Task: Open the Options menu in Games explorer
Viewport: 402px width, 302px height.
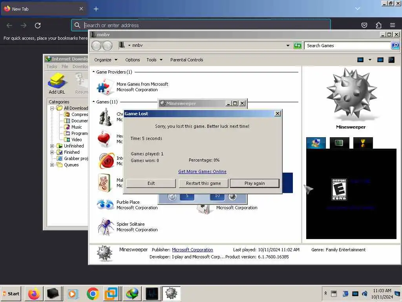Action: coord(133,60)
